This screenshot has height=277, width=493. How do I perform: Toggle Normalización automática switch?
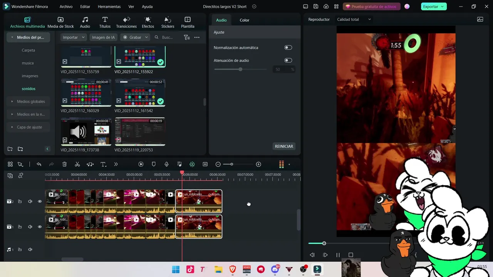point(288,47)
